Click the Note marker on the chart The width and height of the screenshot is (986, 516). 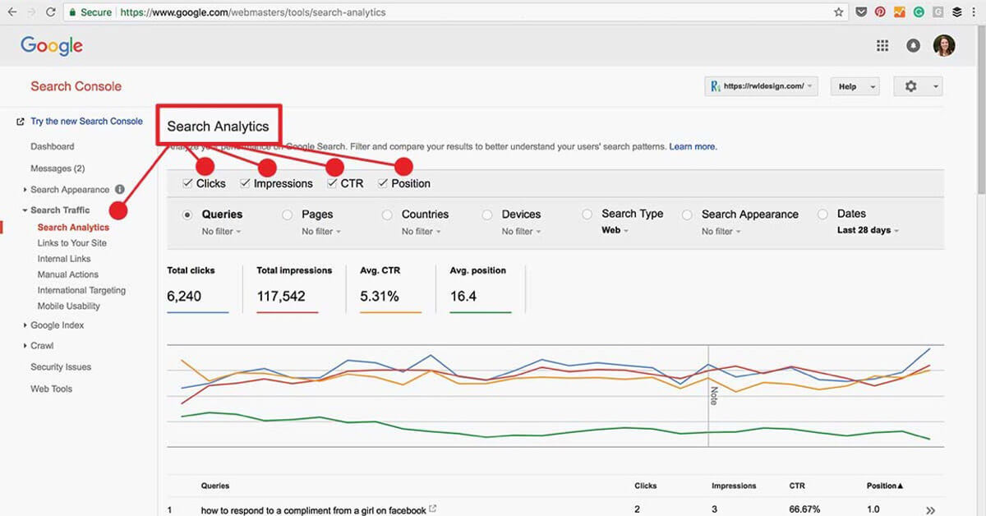(x=713, y=395)
